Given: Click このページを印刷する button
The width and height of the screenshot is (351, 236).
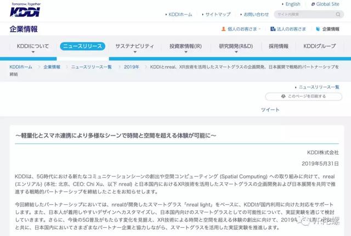Looking at the screenshot, I should tap(303, 96).
